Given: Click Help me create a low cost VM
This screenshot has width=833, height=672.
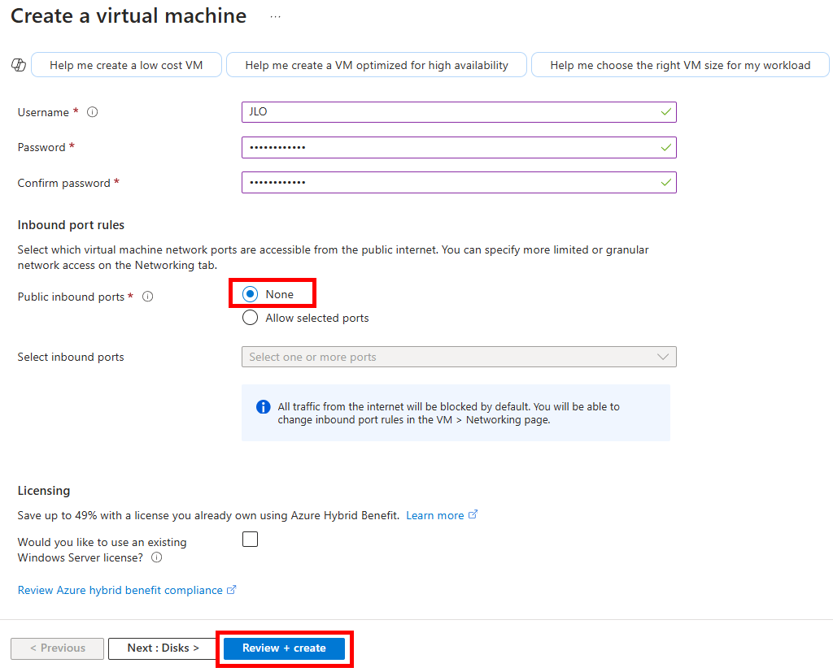Looking at the screenshot, I should click(x=126, y=65).
